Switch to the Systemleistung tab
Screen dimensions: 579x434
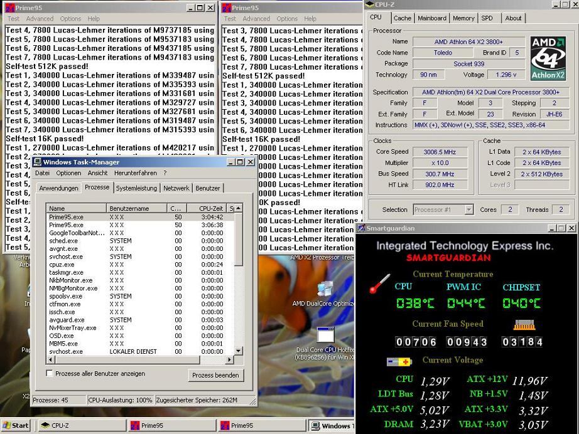pos(136,188)
